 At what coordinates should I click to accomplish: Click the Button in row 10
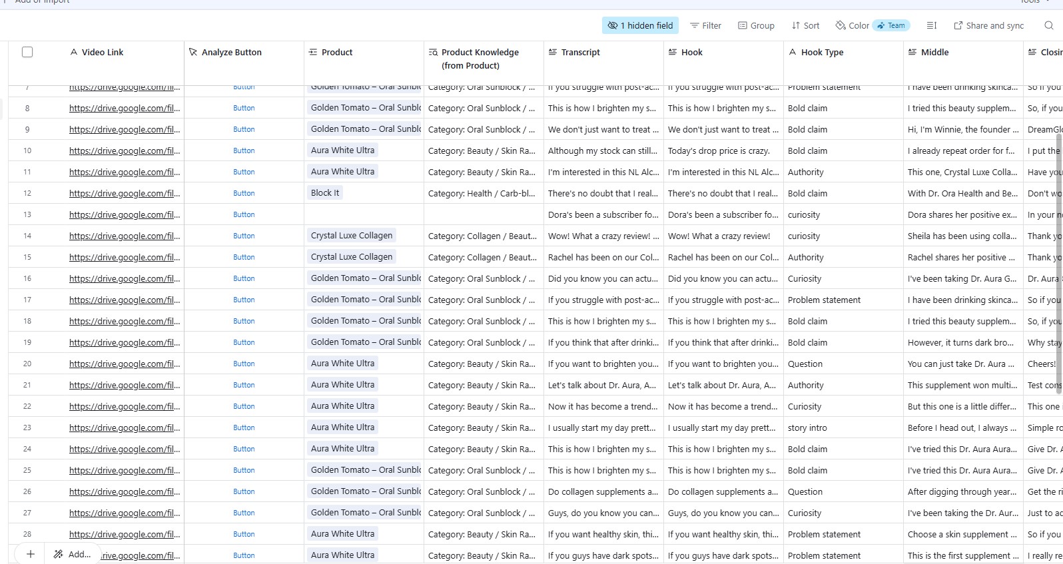click(244, 150)
